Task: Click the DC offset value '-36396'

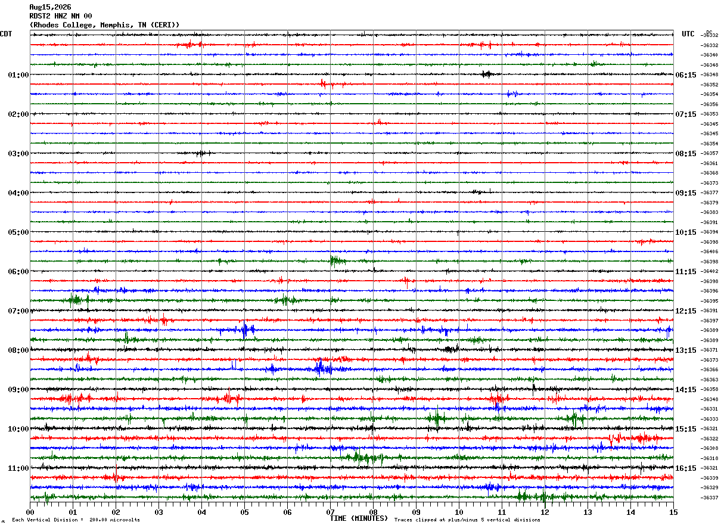Action: pos(710,291)
